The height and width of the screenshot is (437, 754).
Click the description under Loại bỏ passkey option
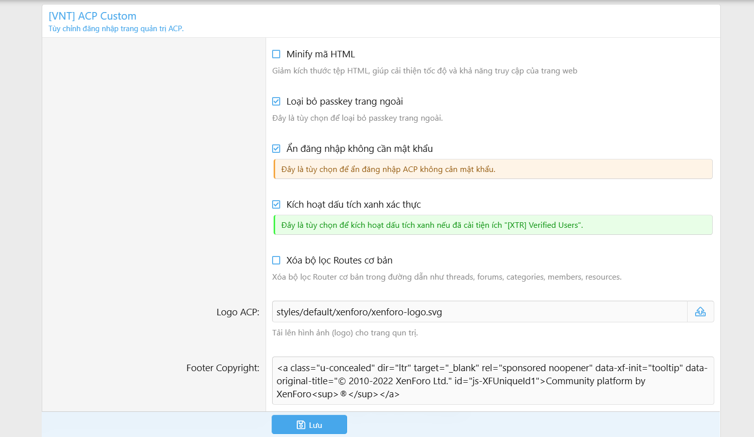pyautogui.click(x=358, y=118)
